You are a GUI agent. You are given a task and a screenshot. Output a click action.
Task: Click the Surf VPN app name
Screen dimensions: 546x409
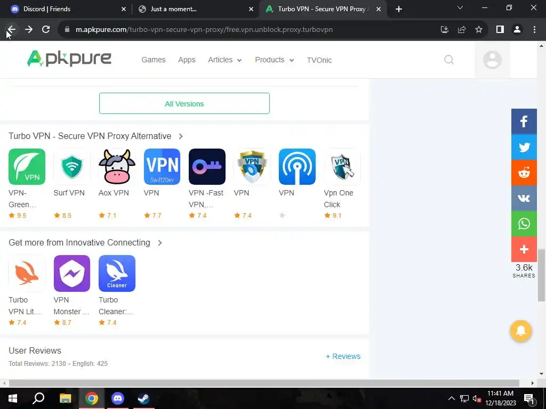tap(69, 193)
